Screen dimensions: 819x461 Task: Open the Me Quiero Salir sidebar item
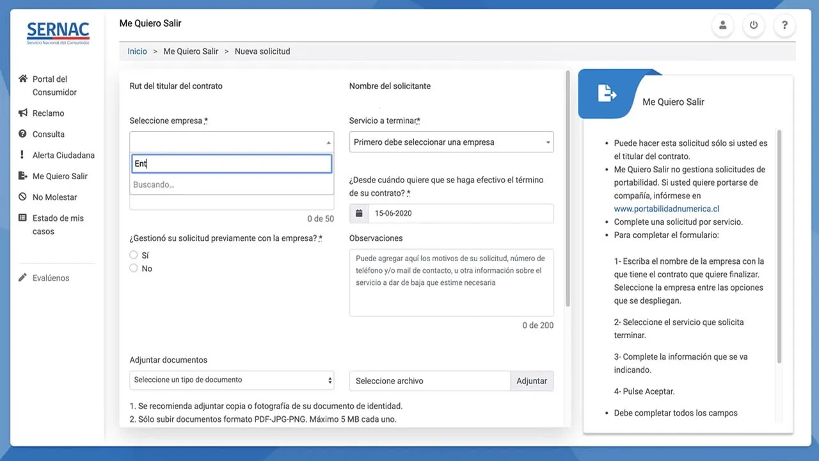coord(60,177)
